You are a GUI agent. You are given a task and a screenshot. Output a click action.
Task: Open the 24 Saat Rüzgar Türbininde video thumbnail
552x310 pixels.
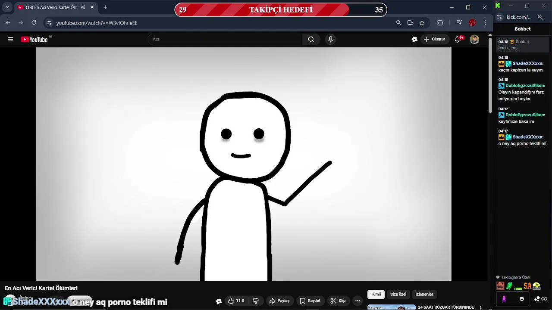click(x=392, y=307)
